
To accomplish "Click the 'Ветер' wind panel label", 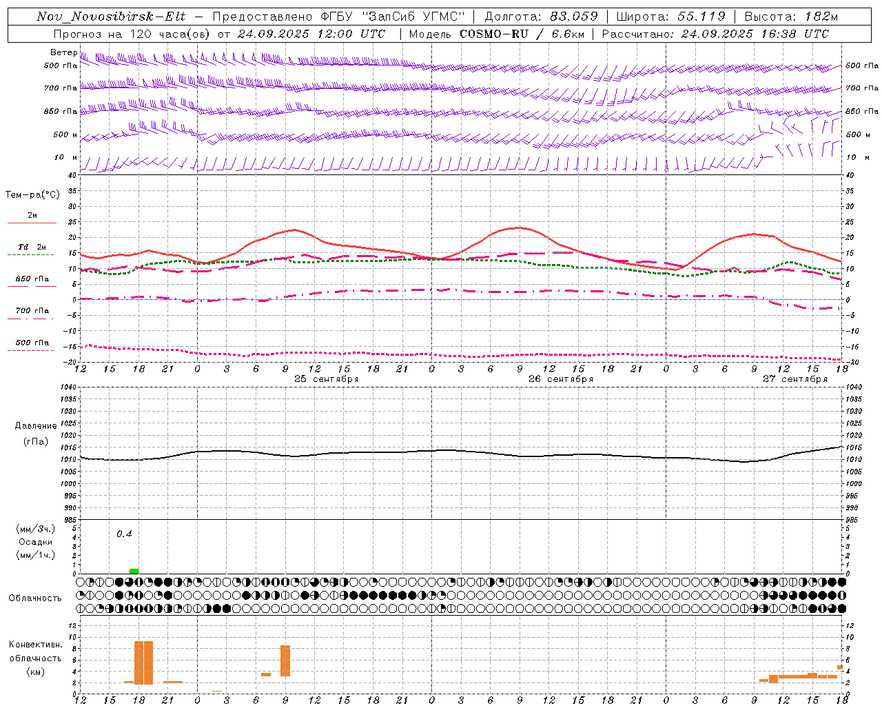I will tap(63, 52).
